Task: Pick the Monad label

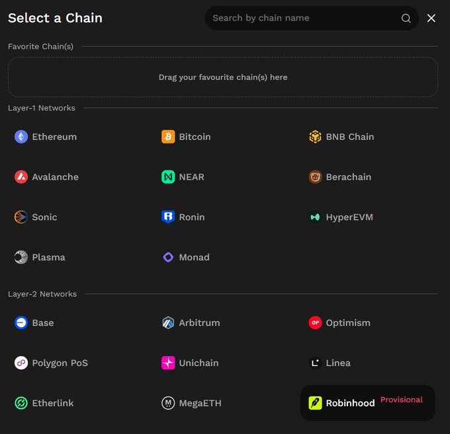Action: click(x=195, y=257)
